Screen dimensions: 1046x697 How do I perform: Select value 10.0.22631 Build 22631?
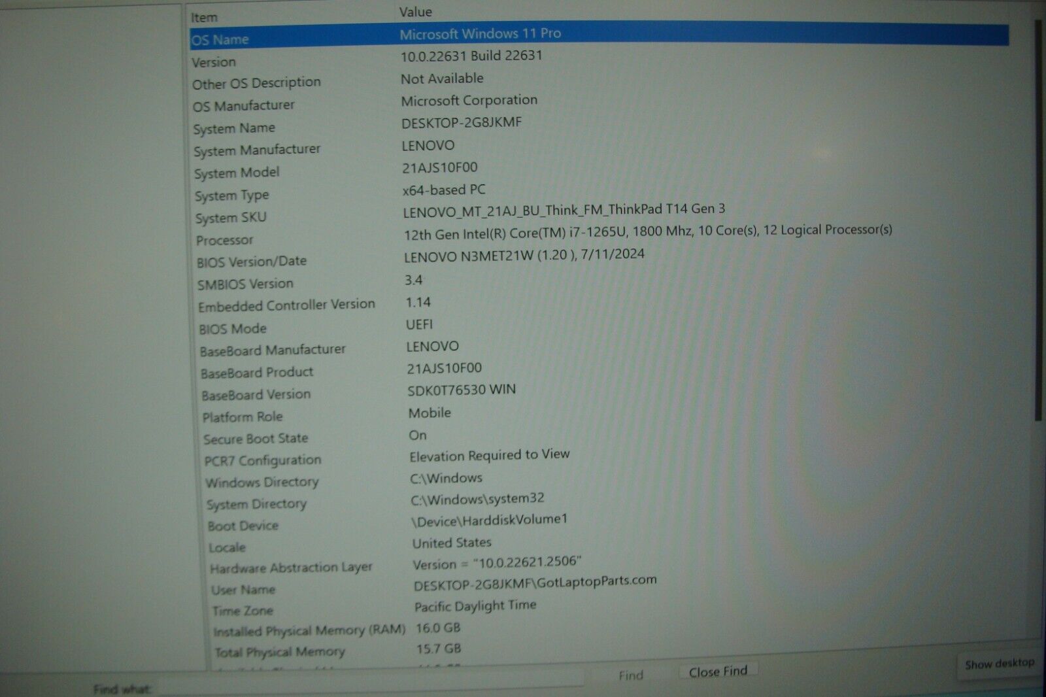471,56
